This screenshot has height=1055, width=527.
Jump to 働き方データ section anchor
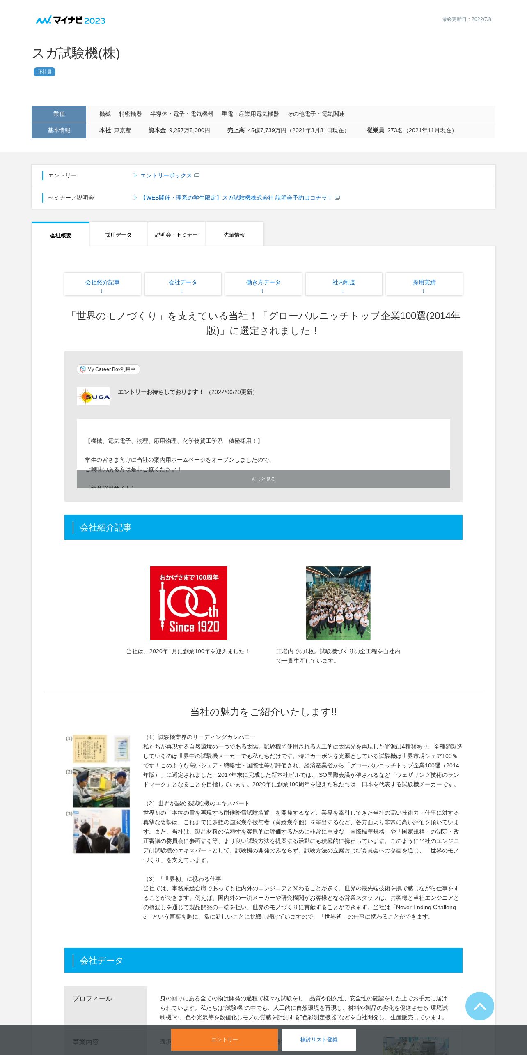tap(263, 284)
